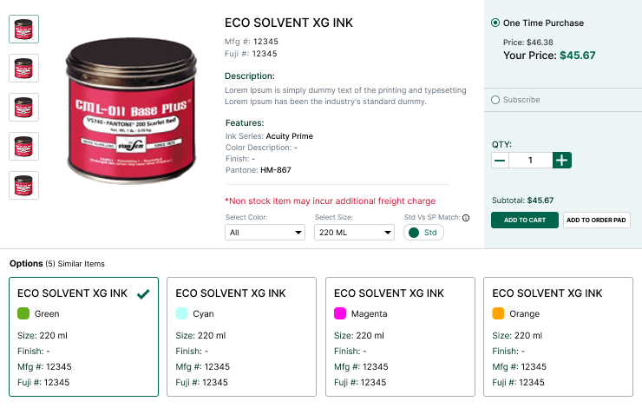
Task: Choose the Subscribe radio option
Action: click(x=495, y=100)
